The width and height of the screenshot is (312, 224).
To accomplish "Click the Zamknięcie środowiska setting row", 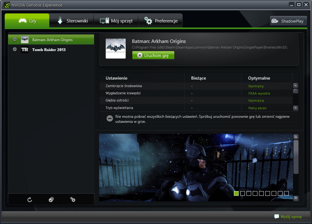I will pyautogui.click(x=196, y=86).
